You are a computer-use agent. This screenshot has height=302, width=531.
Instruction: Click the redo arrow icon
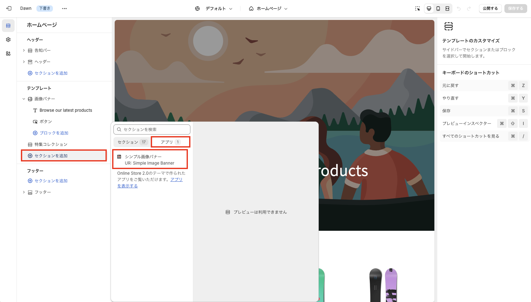pyautogui.click(x=469, y=9)
